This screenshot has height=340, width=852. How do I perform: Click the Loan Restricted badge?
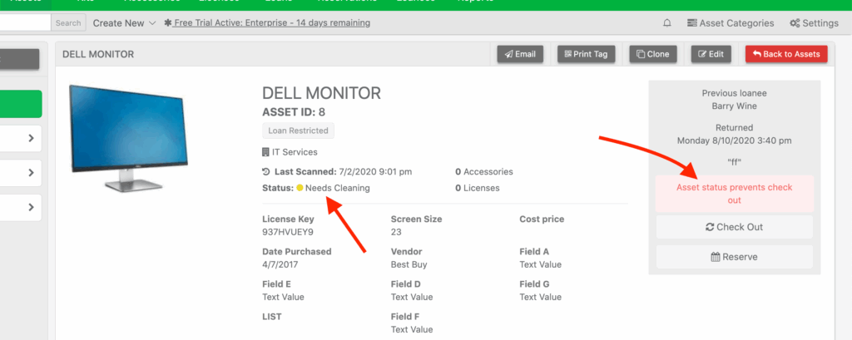[x=299, y=131]
